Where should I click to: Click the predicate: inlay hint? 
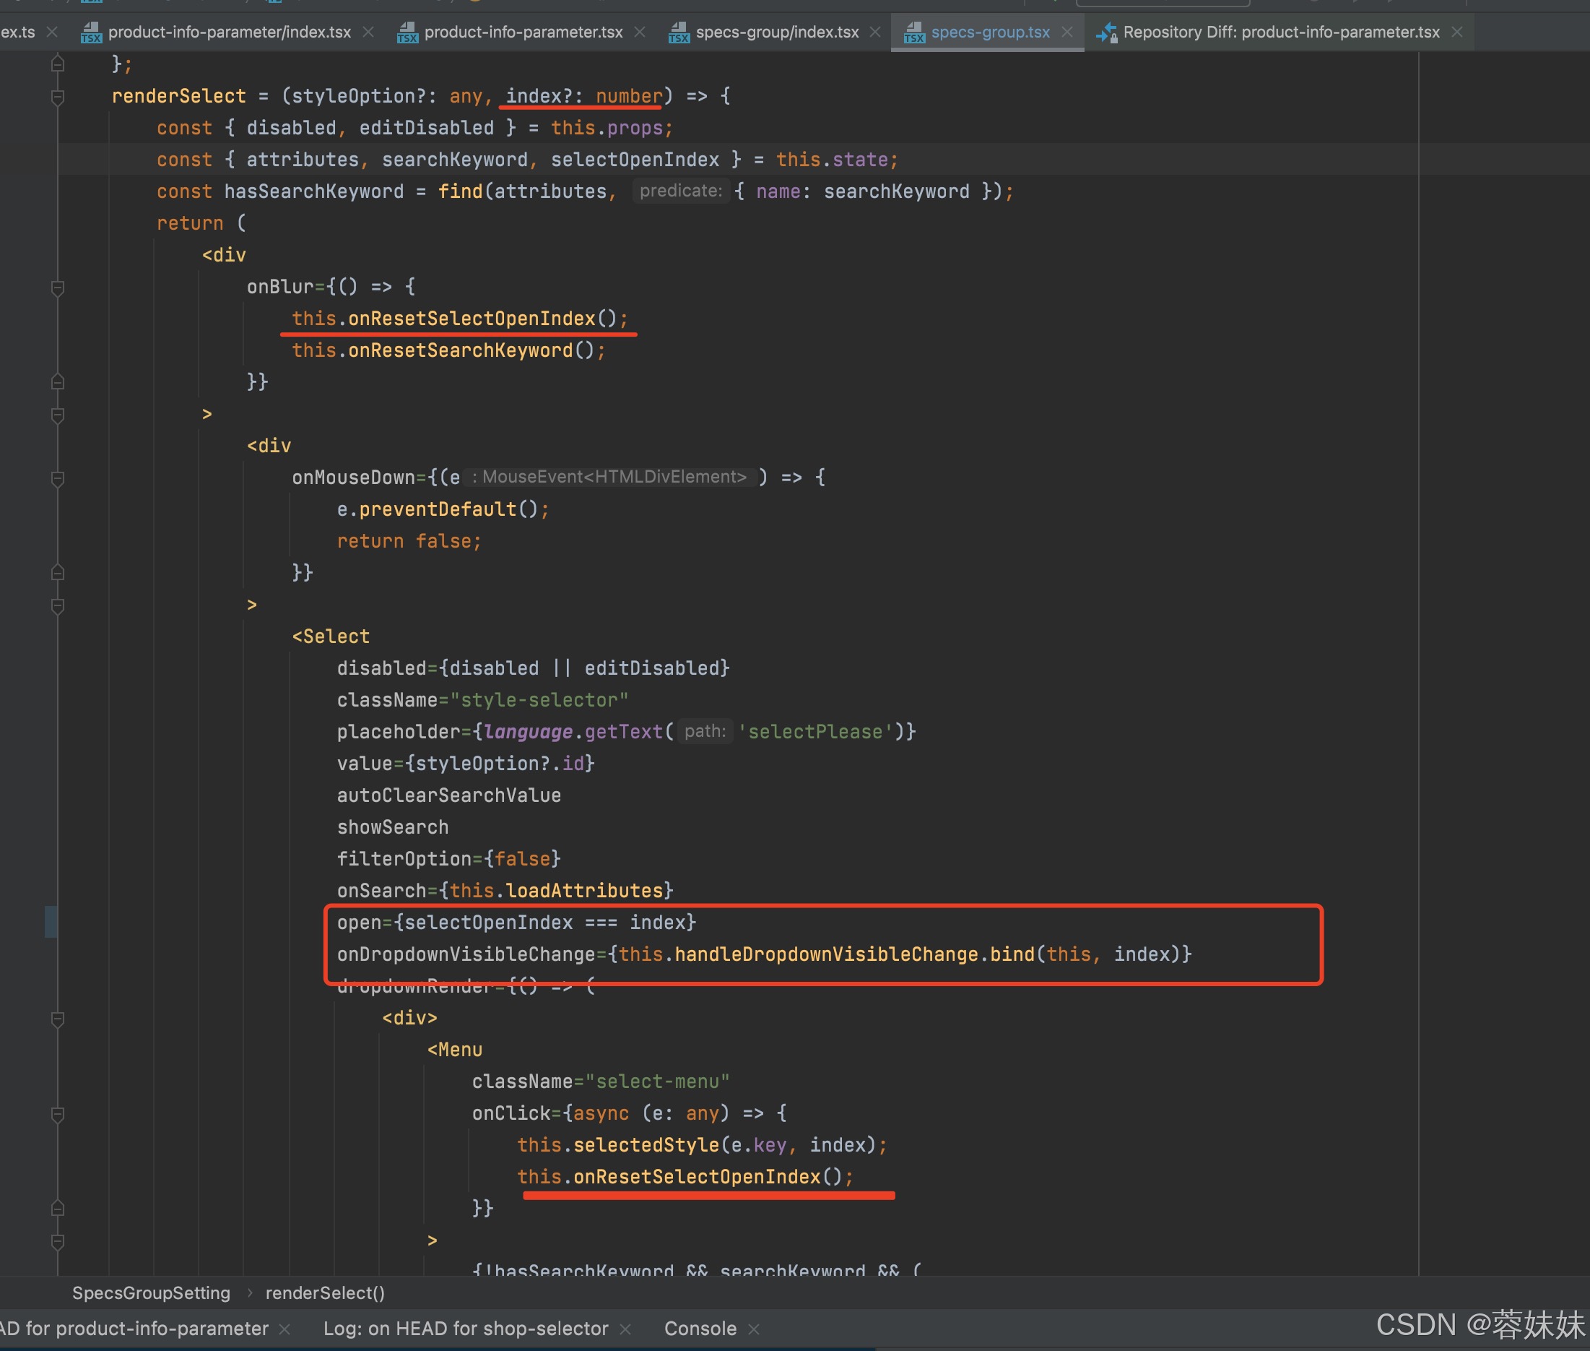(x=681, y=191)
